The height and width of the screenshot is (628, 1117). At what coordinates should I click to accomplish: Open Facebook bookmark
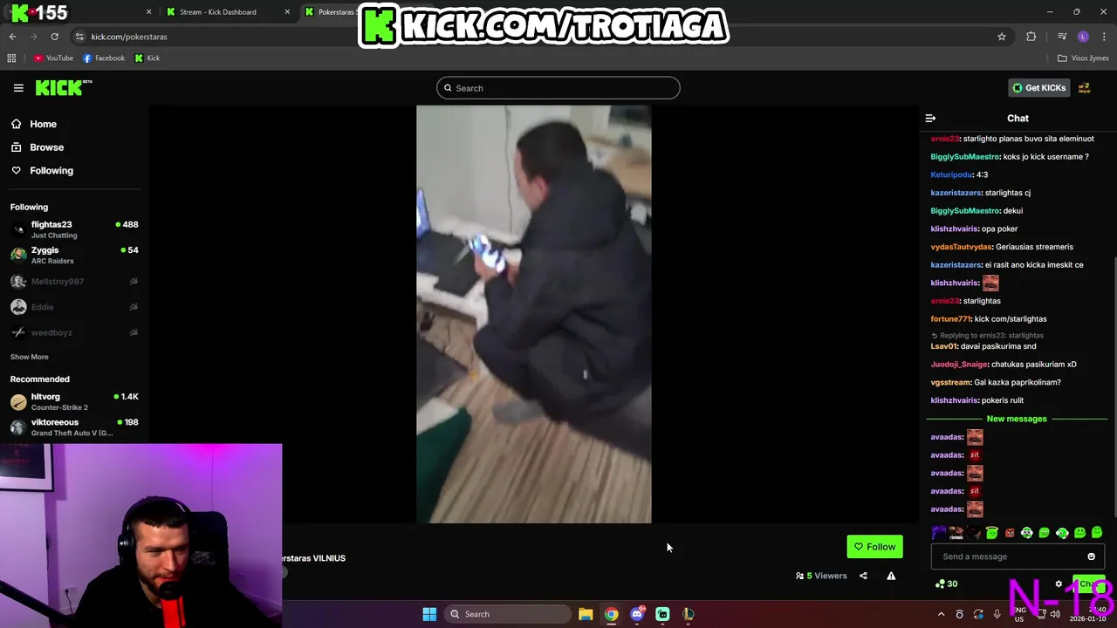coord(104,58)
